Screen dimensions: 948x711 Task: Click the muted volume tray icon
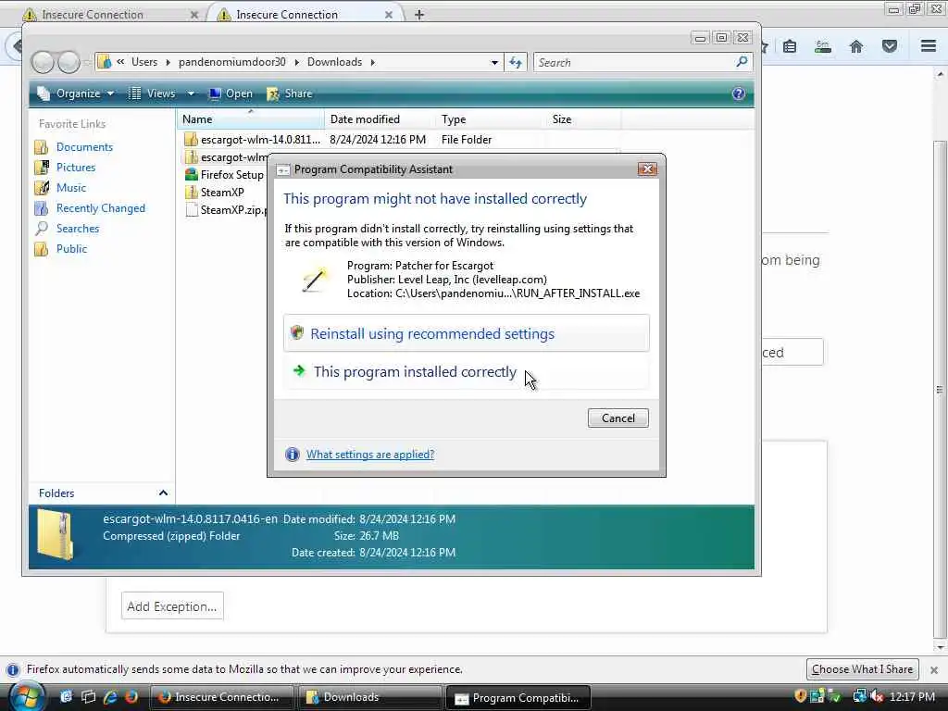878,696
